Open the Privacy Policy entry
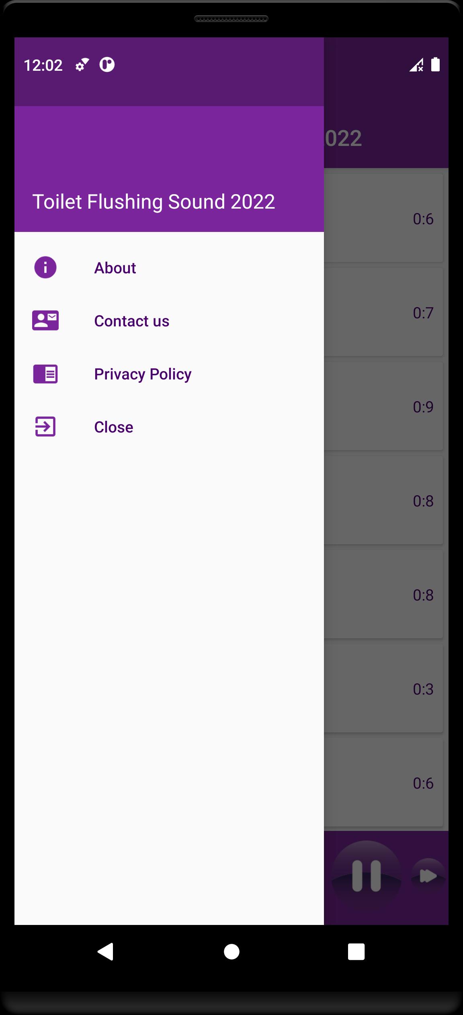 coord(169,374)
